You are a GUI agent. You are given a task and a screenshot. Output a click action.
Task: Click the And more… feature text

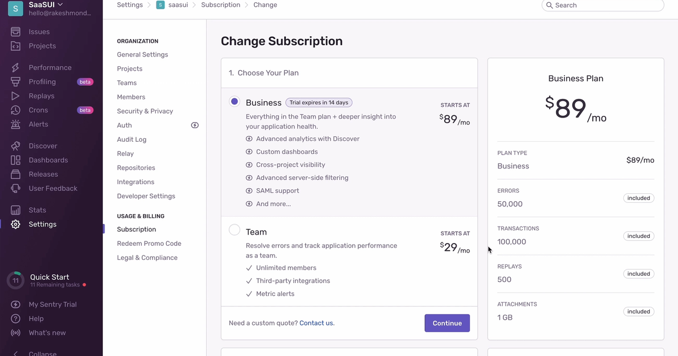click(273, 204)
